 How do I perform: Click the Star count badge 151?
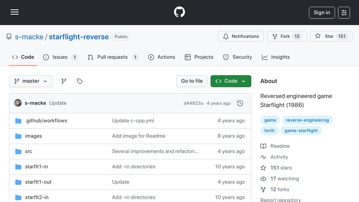[341, 36]
